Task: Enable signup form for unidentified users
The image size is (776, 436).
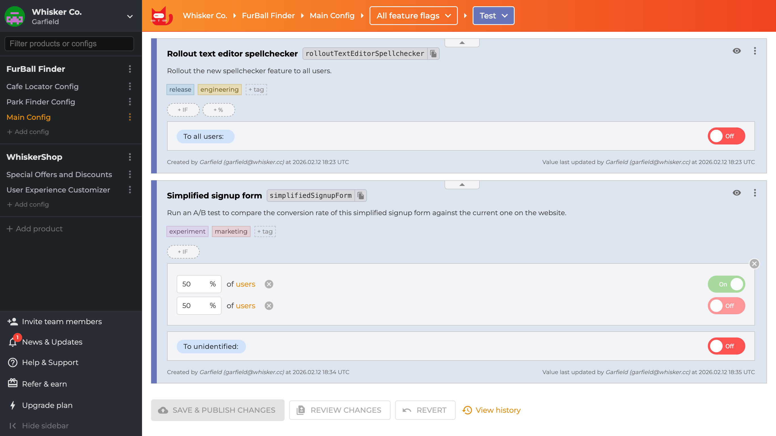Action: click(x=726, y=346)
